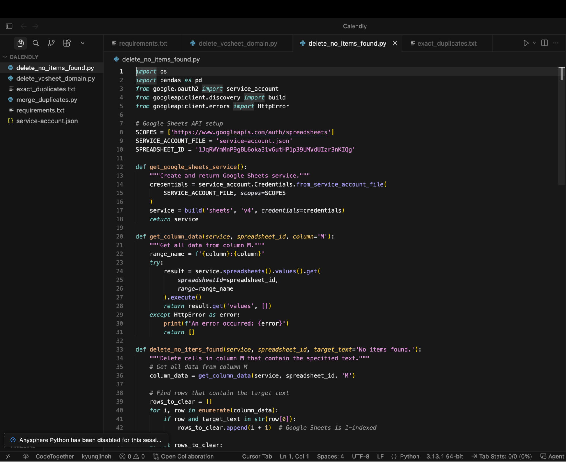The image size is (566, 462).
Task: Change indentation via Spaces: 4
Action: (x=330, y=456)
